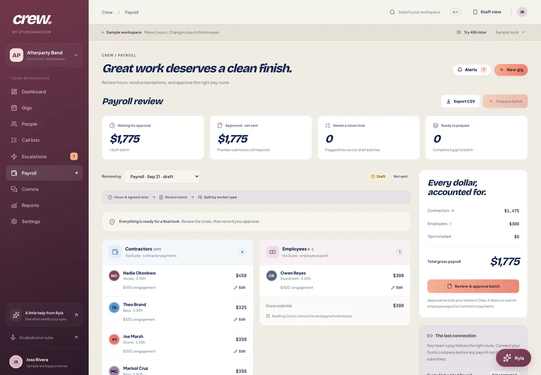Click the Employees payroll icon

(272, 252)
